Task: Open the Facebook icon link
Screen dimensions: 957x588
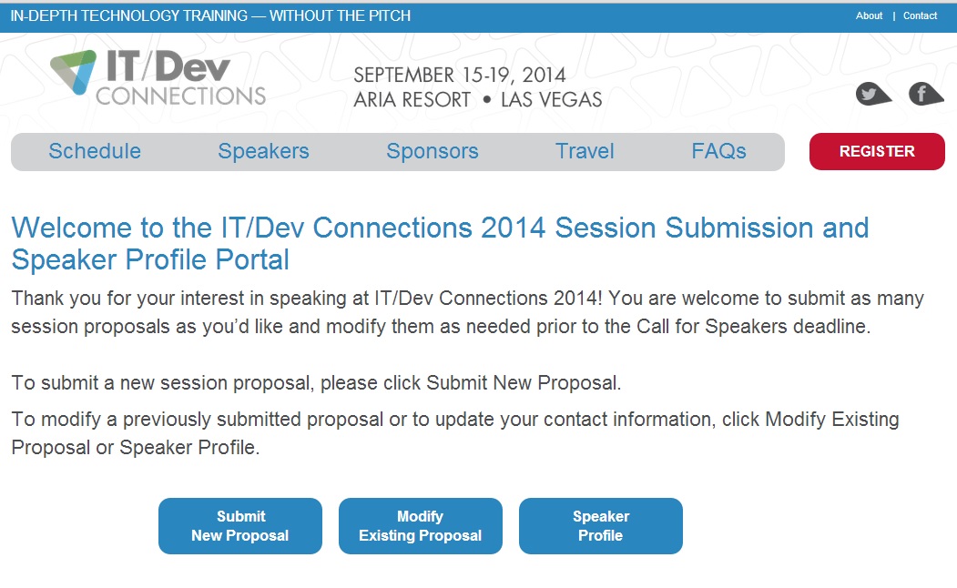Action: pos(924,94)
